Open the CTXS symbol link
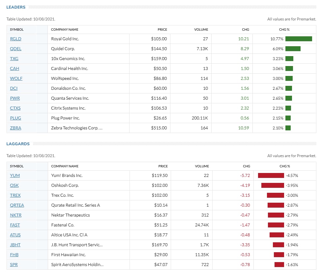 tap(15, 108)
